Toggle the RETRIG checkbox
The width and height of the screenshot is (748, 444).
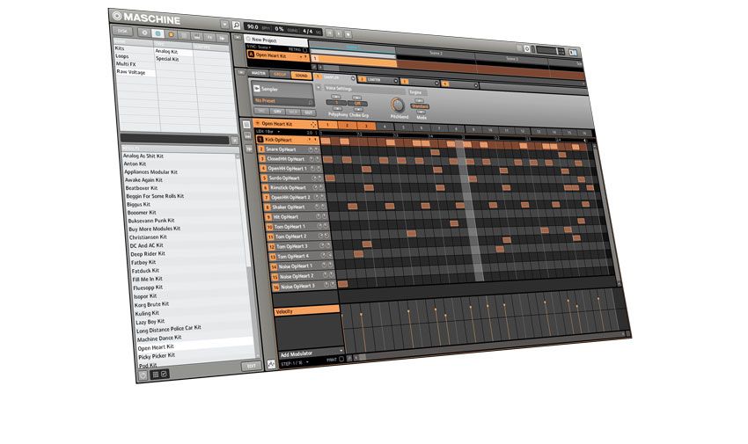coord(304,49)
